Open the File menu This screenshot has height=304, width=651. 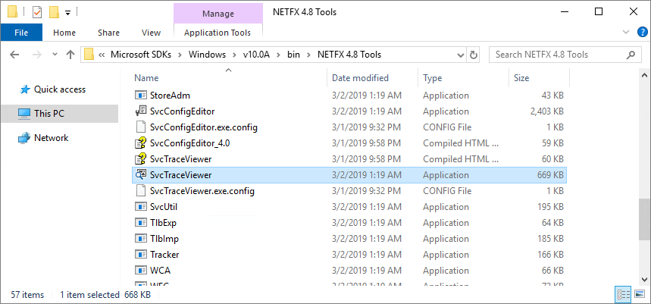point(21,33)
